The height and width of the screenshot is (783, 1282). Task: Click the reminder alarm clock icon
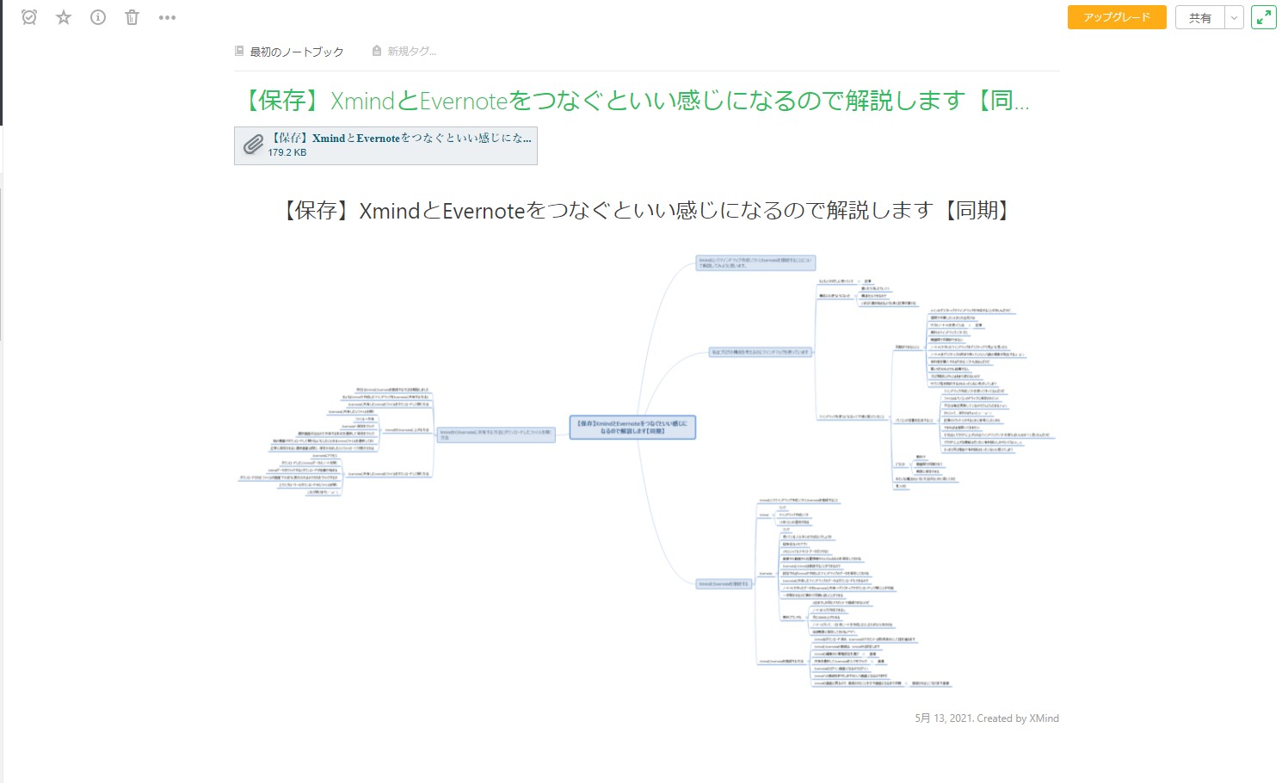point(29,17)
